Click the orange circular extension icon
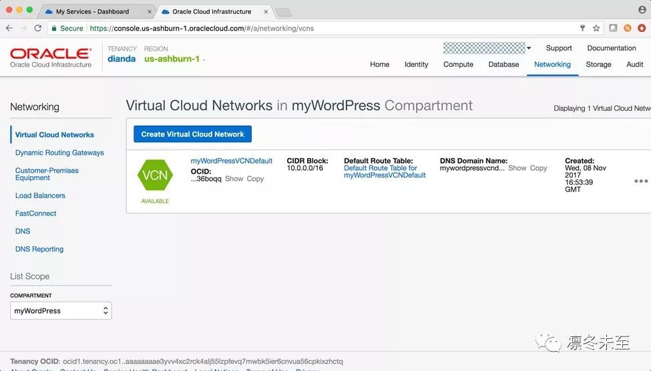Image resolution: width=651 pixels, height=371 pixels. (x=628, y=28)
